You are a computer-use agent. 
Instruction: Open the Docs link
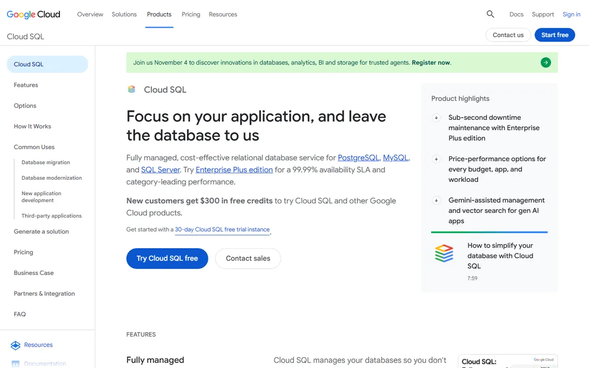516,14
